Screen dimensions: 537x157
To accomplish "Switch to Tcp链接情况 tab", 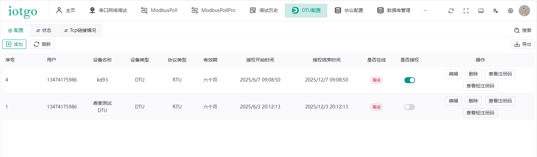I will click(x=80, y=30).
